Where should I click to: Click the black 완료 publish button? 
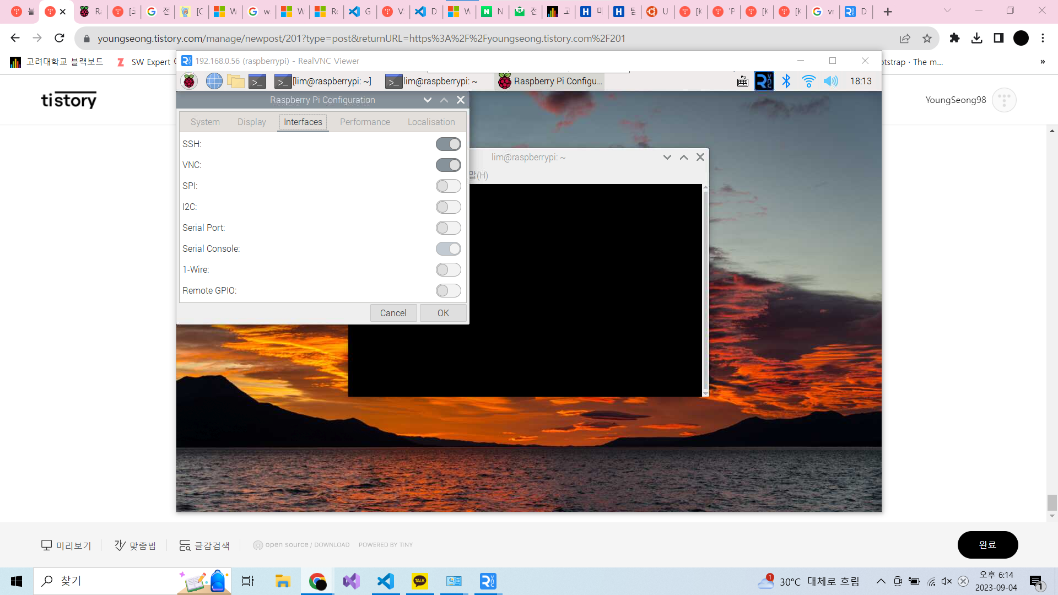tap(987, 545)
